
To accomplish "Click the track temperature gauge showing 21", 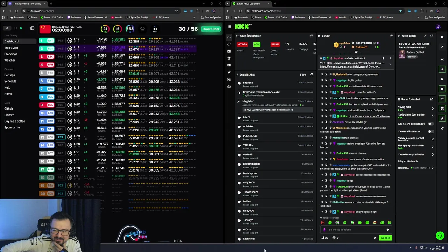I will click(105, 29).
